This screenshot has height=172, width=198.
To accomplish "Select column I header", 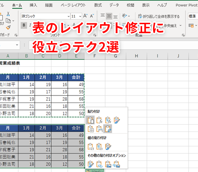I will pos(158,56).
